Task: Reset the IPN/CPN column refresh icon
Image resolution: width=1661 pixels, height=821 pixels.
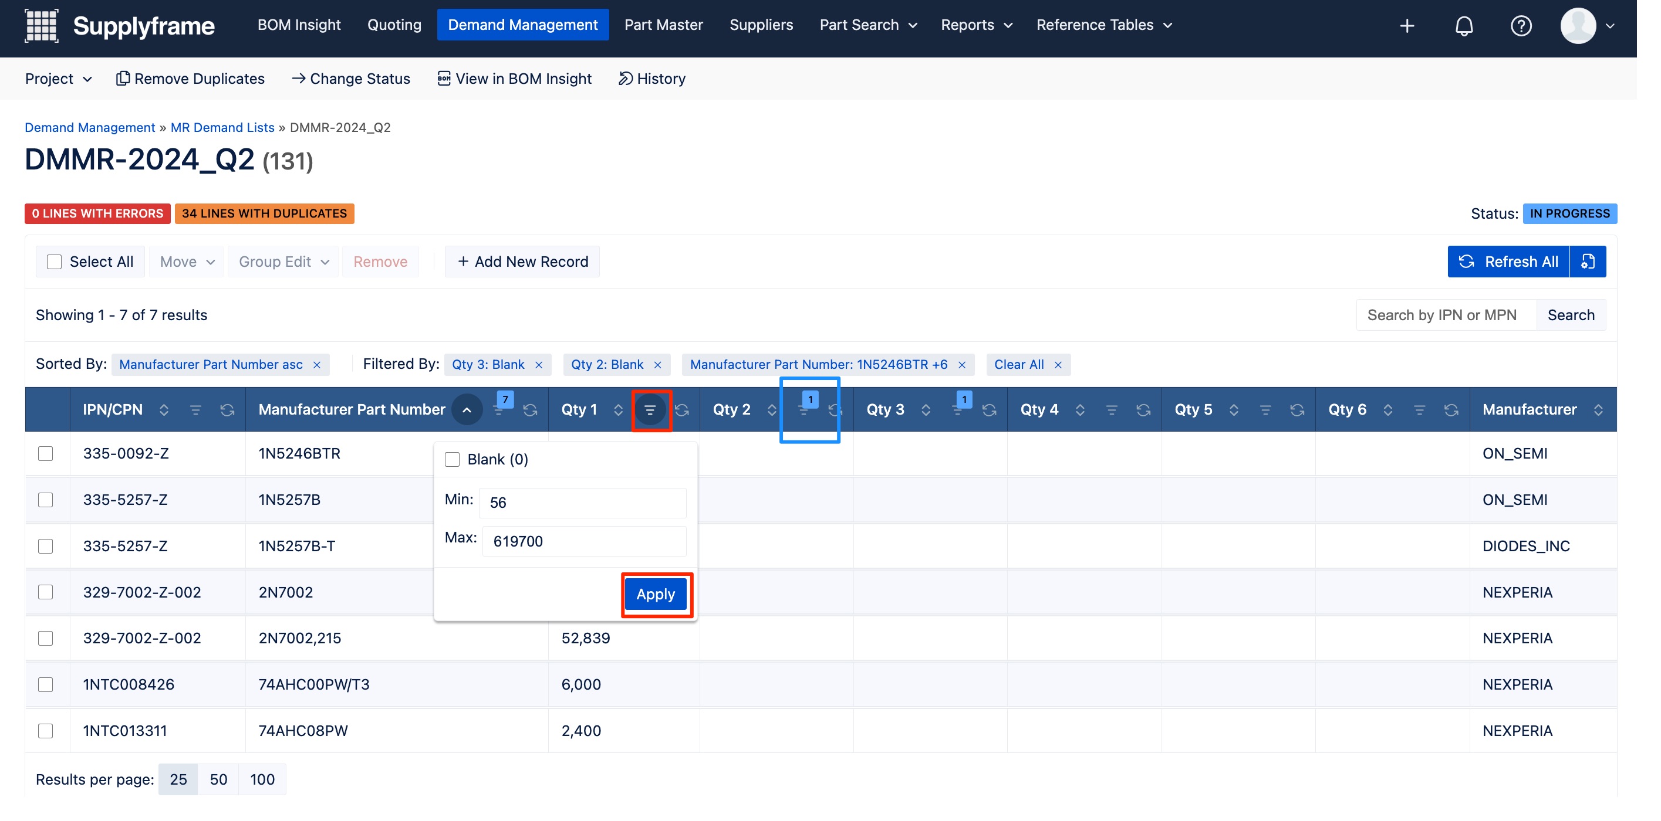Action: click(x=227, y=410)
